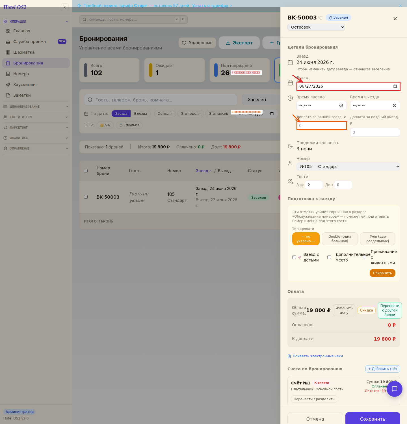Click Изменить цену button

(x=344, y=310)
